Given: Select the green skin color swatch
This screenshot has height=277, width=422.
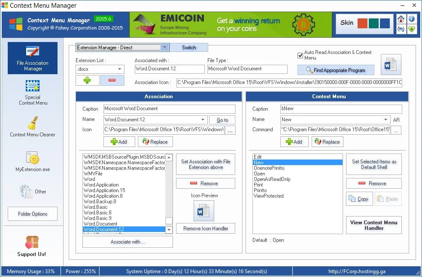Looking at the screenshot, I should [x=373, y=23].
